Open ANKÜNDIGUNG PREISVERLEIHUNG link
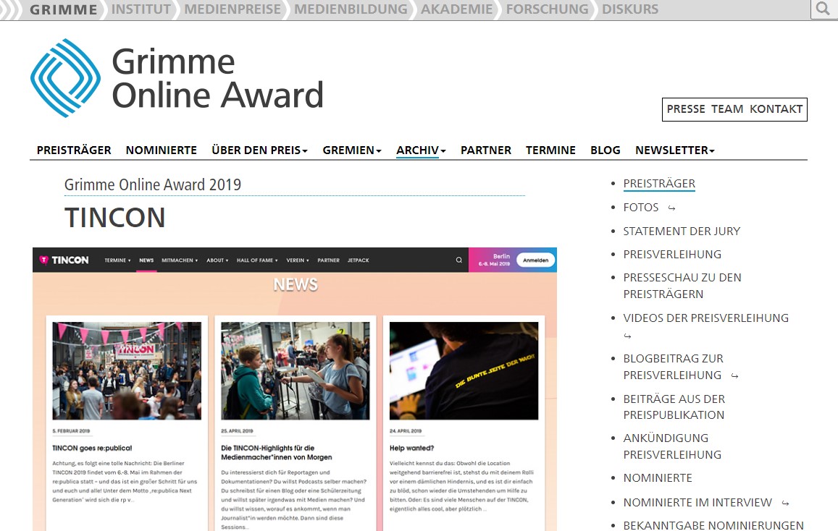 pos(672,446)
